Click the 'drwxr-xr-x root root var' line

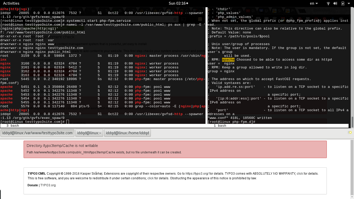pyautogui.click(x=27, y=40)
